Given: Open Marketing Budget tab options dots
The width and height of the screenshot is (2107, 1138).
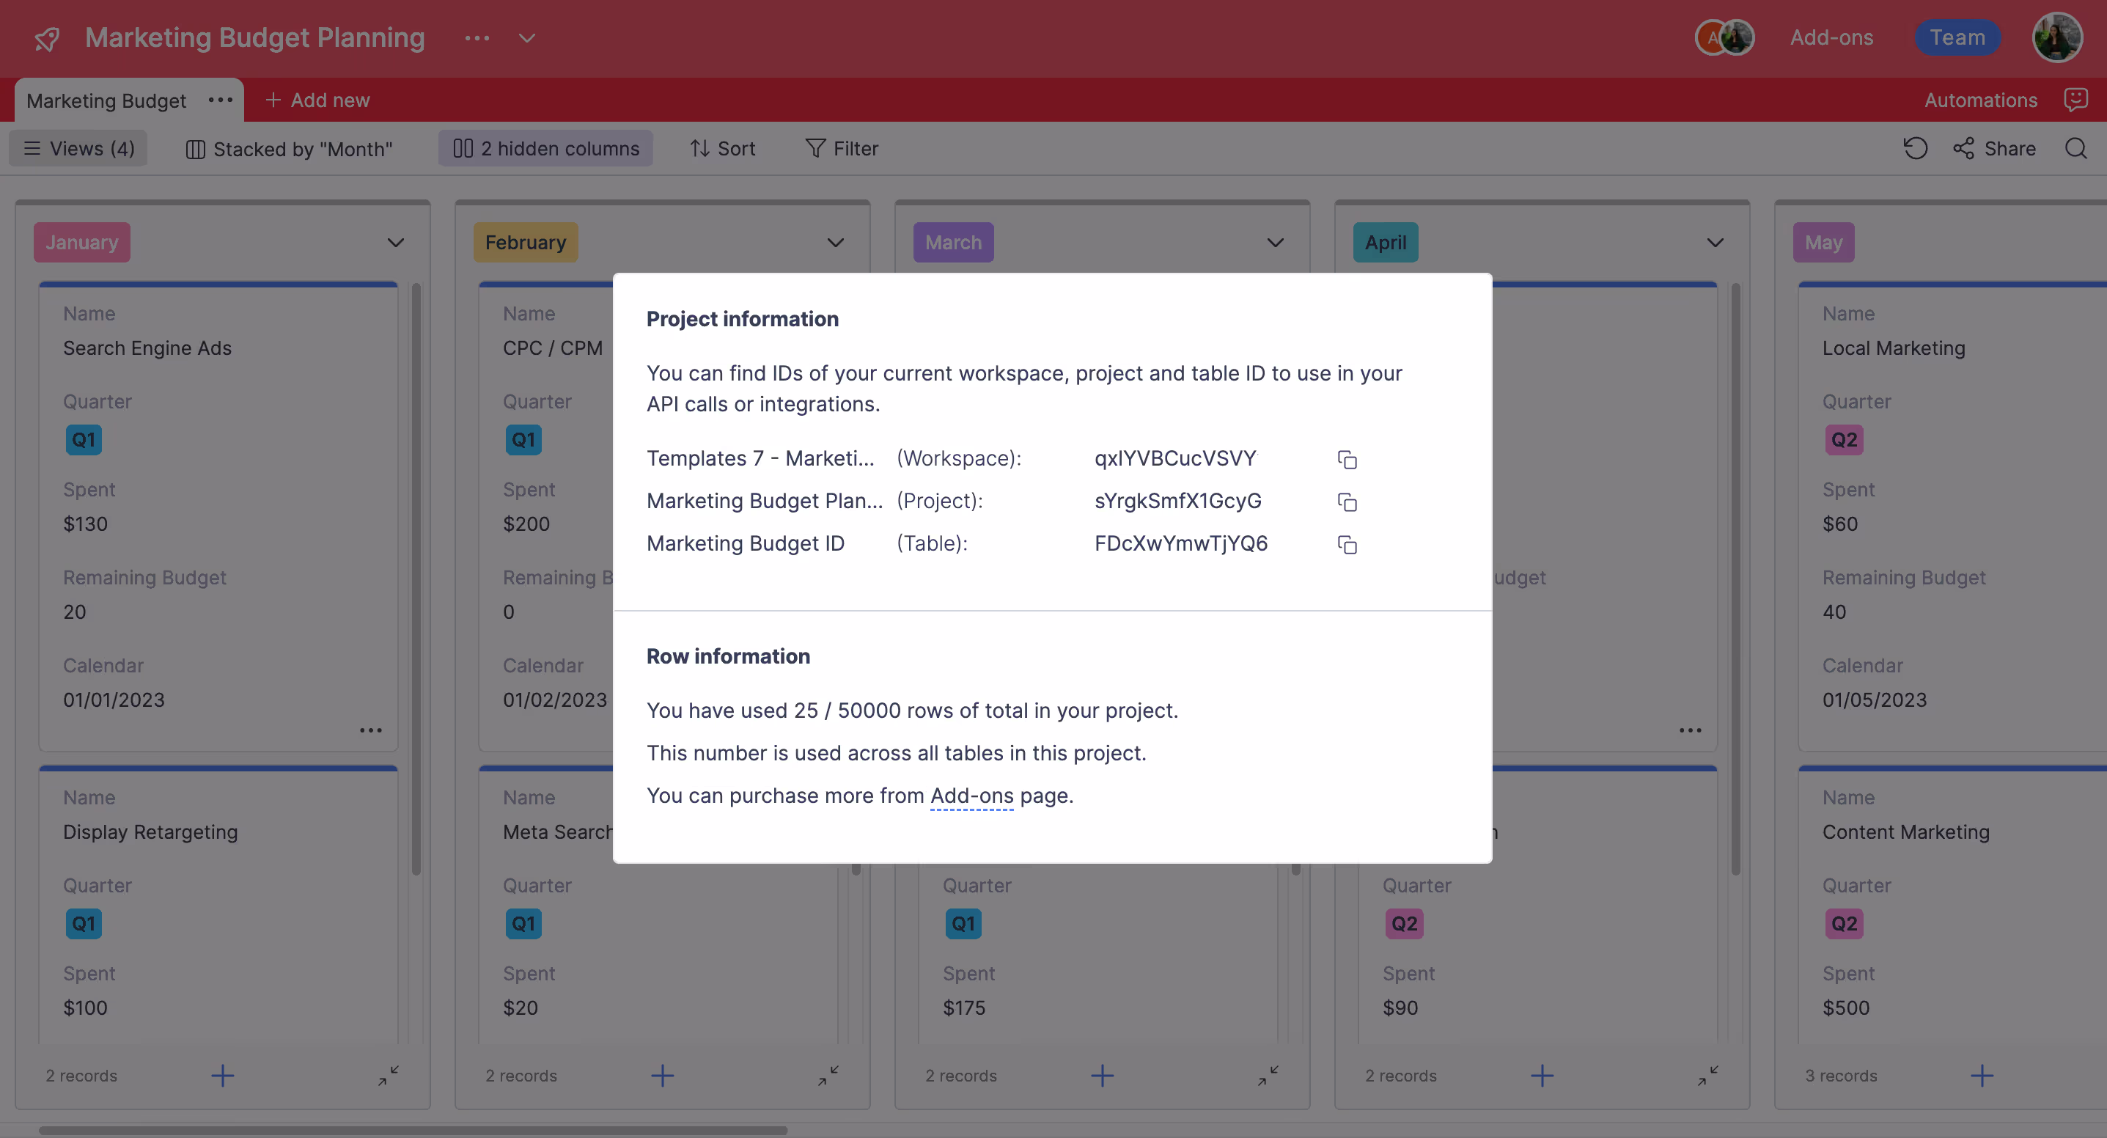Looking at the screenshot, I should (x=221, y=100).
